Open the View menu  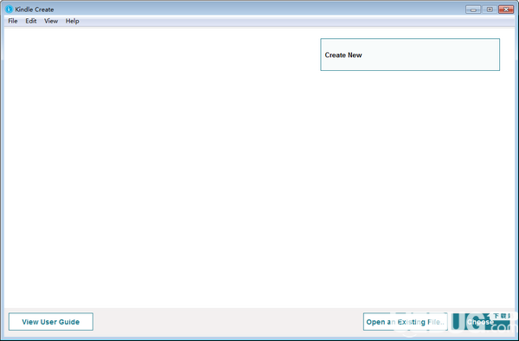point(51,21)
